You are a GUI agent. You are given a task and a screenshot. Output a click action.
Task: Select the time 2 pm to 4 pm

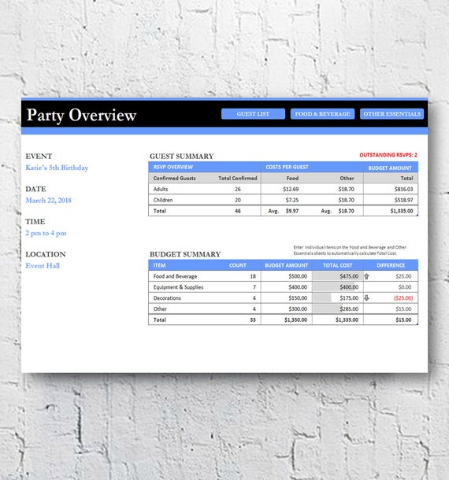tap(46, 233)
